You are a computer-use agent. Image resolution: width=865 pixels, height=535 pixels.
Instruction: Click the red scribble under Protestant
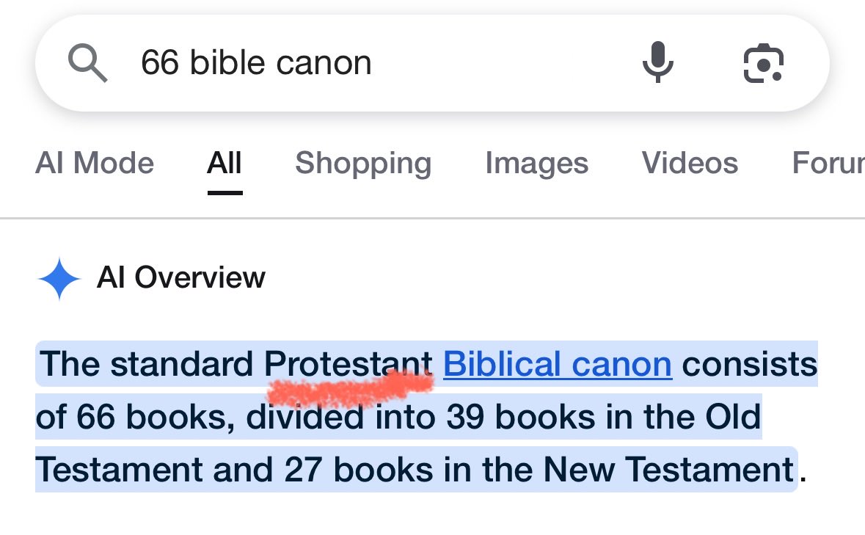coord(350,387)
